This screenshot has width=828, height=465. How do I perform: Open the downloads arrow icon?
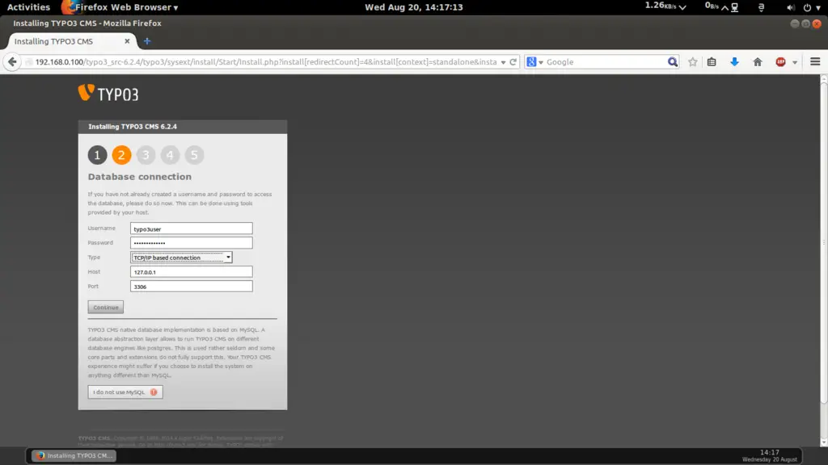click(x=734, y=61)
